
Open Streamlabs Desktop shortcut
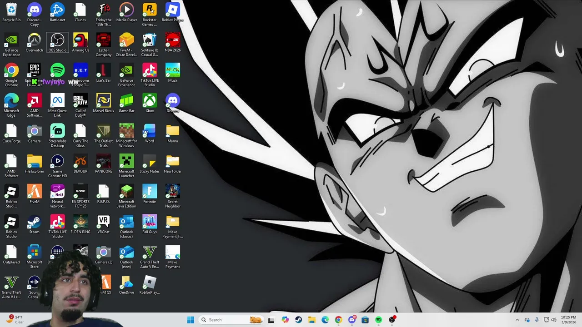click(x=57, y=136)
